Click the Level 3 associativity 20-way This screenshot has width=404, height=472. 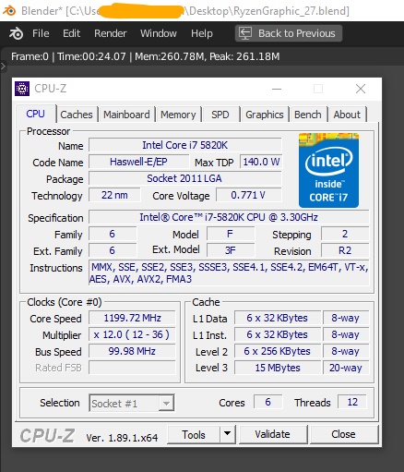click(346, 368)
